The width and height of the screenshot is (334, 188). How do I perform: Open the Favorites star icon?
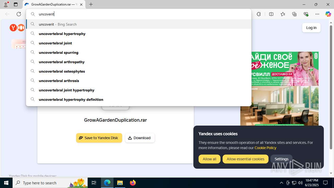pos(283,14)
